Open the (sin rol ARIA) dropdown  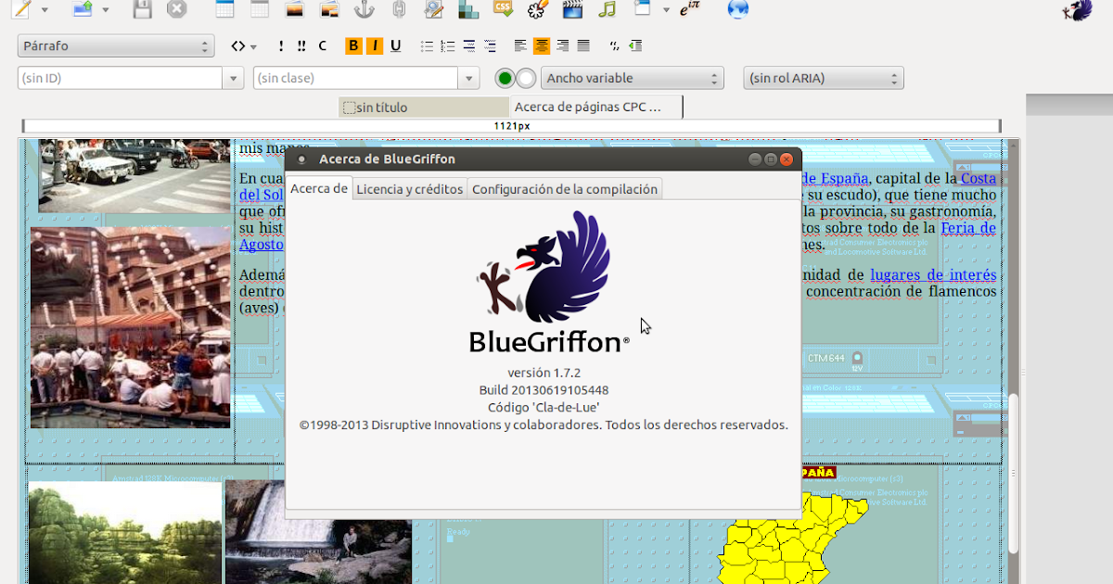pyautogui.click(x=823, y=78)
